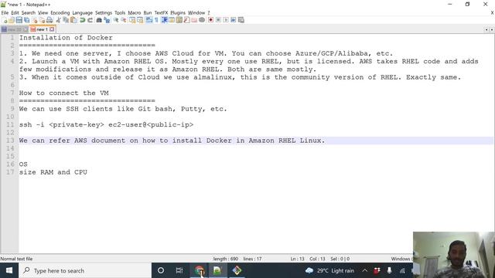Screen dimensions: 495x278
Task: Print the document using the printer icon
Action: (x=49, y=20)
